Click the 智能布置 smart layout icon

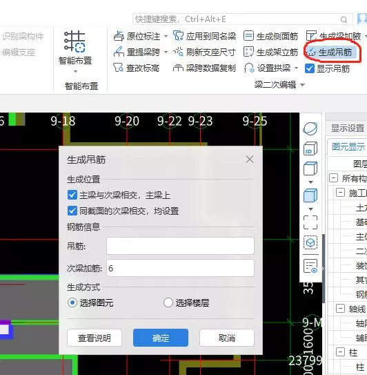75,41
